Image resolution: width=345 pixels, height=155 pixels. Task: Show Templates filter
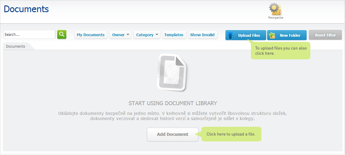(x=174, y=35)
